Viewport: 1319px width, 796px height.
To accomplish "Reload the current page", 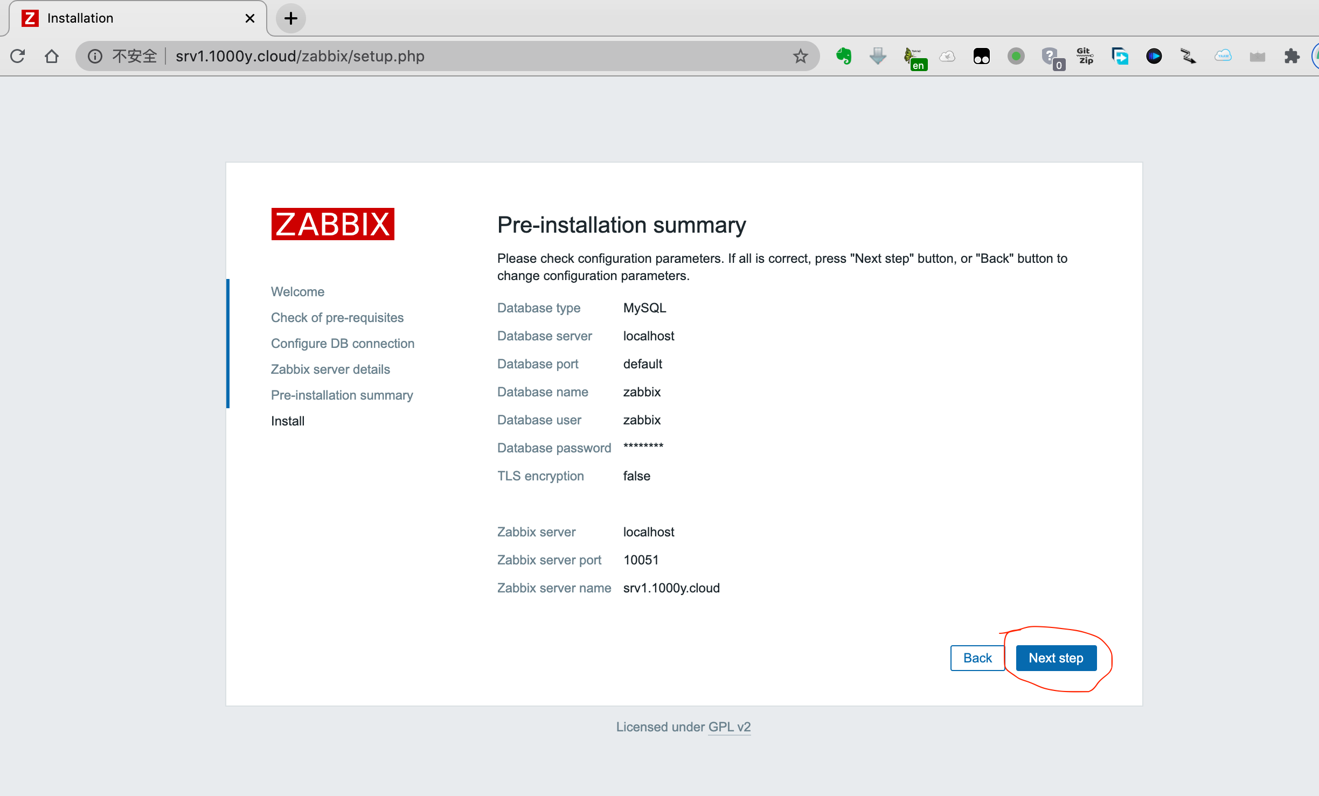I will click(18, 56).
